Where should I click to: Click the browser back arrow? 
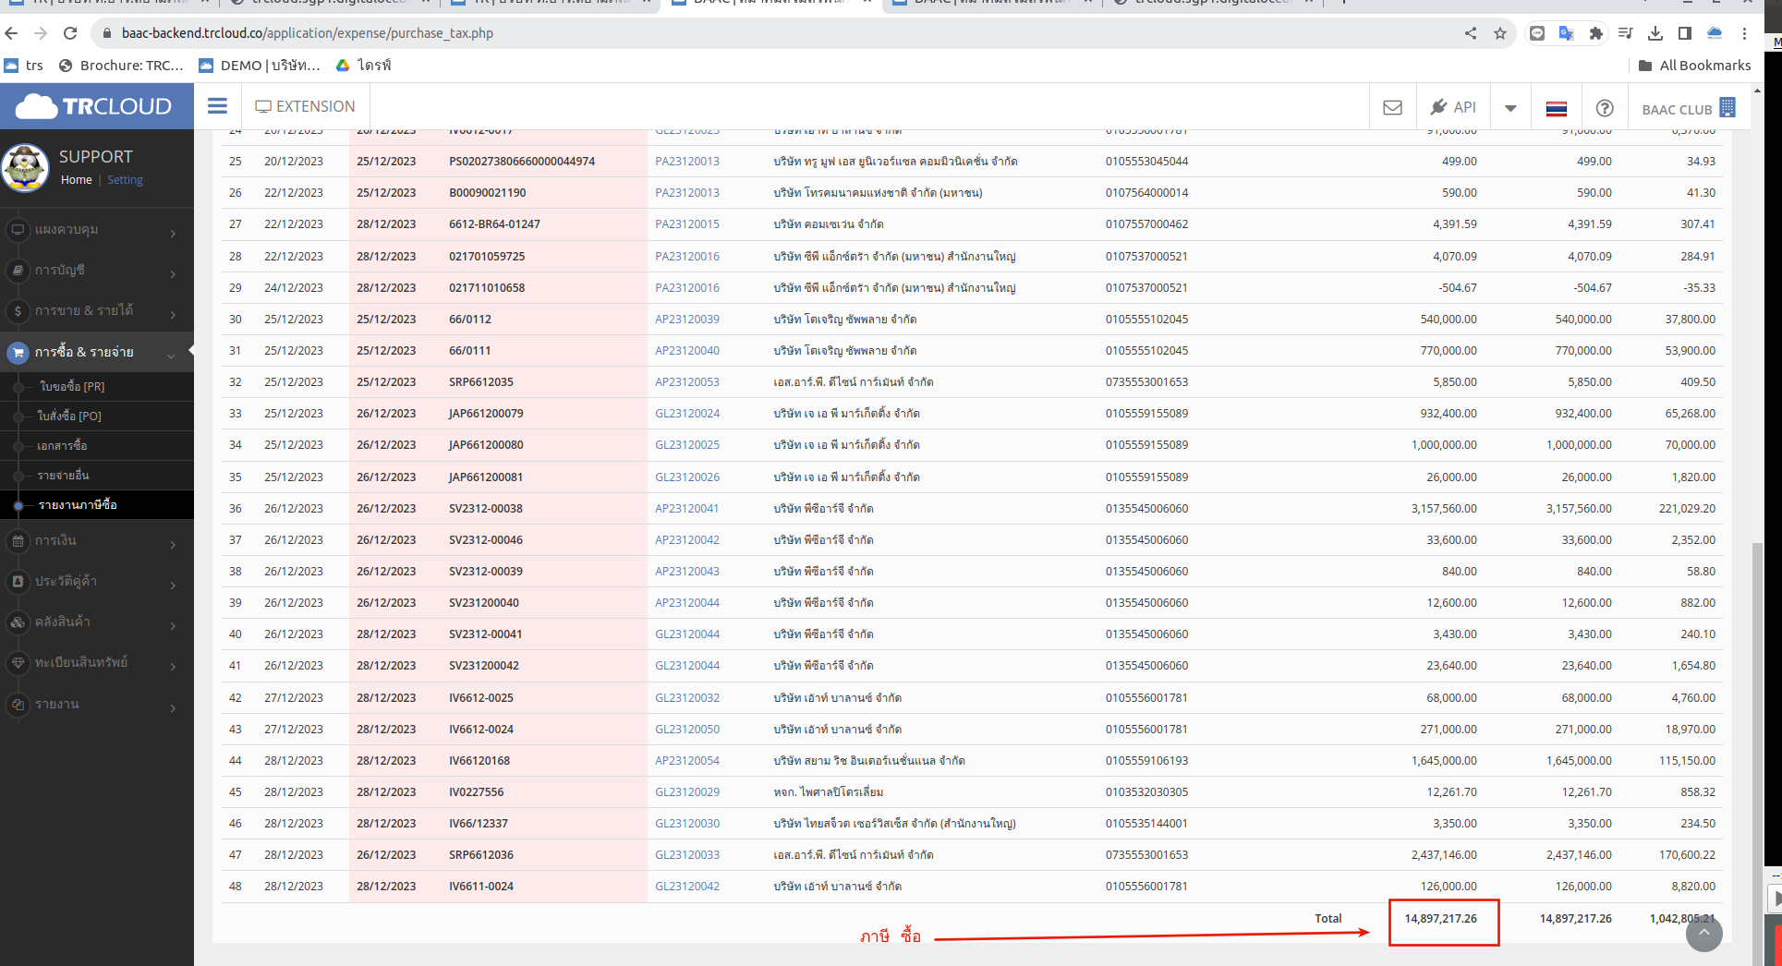11,33
